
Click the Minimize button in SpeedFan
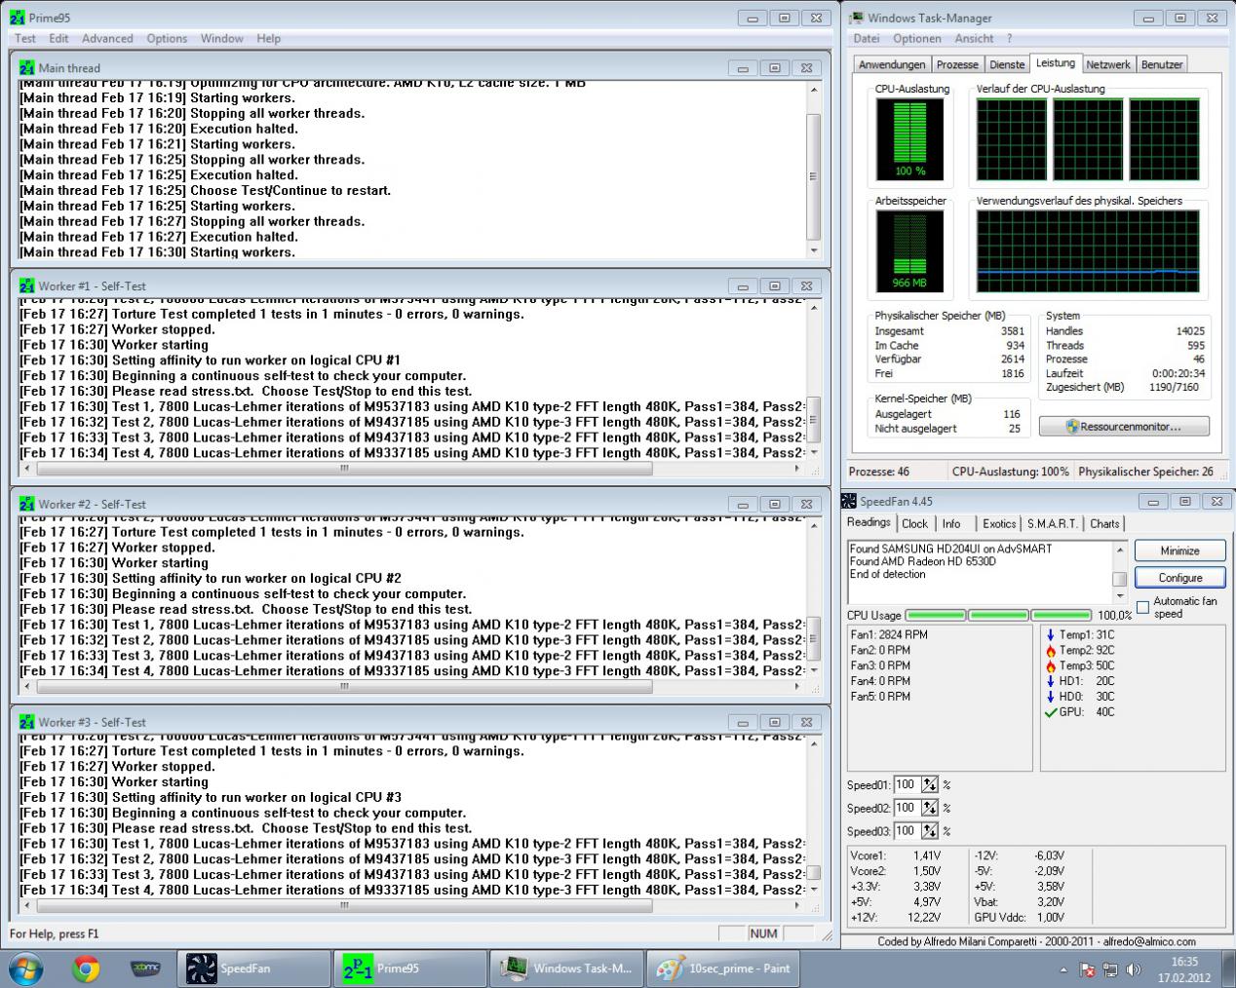pos(1179,551)
